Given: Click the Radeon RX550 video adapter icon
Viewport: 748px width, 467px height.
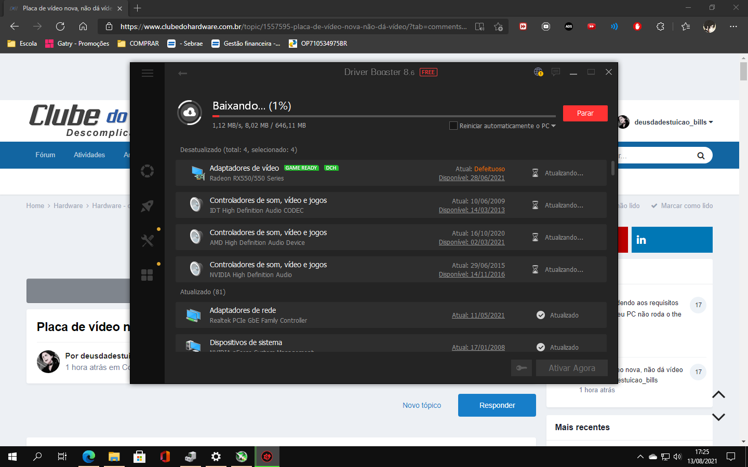Looking at the screenshot, I should pyautogui.click(x=197, y=173).
